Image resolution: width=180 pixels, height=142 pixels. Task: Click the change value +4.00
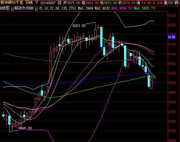(146, 3)
